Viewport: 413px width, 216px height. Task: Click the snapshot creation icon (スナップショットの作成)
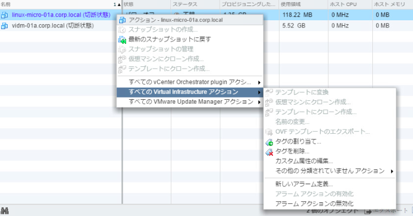122,30
